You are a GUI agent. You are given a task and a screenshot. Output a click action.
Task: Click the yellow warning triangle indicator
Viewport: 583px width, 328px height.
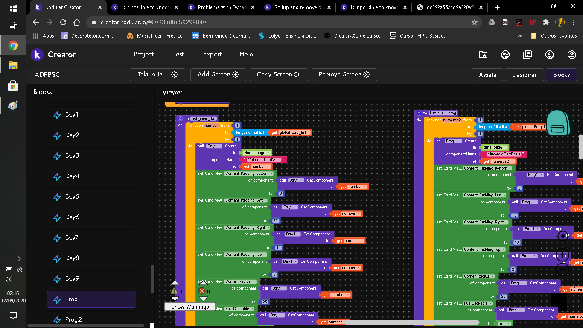[x=174, y=291]
